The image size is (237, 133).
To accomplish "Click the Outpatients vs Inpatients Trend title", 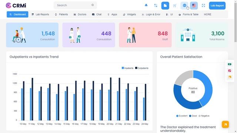I will point(34,57).
